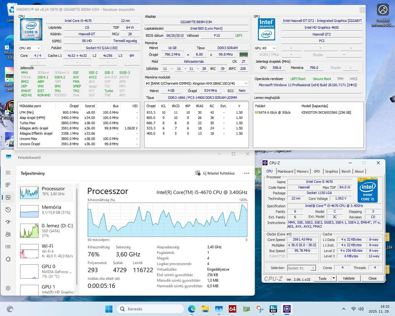Viewport: 395px width, 316px height.
Task: Open Snipping Tool taskbar icon
Action: coord(260,309)
